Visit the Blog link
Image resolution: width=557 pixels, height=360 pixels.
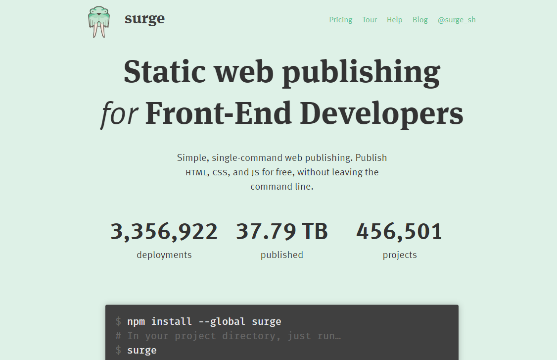(x=420, y=20)
